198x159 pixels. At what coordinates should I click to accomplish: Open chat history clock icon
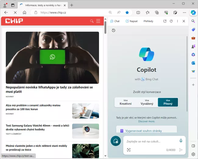[114, 30]
